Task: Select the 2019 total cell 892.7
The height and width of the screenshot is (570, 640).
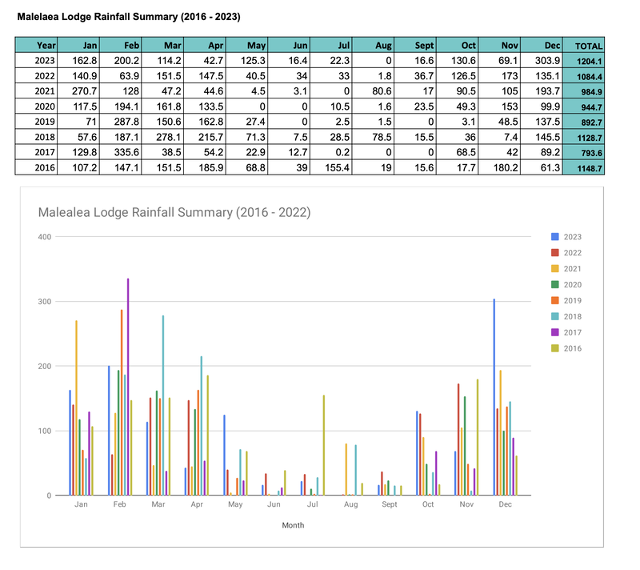Action: coord(583,122)
